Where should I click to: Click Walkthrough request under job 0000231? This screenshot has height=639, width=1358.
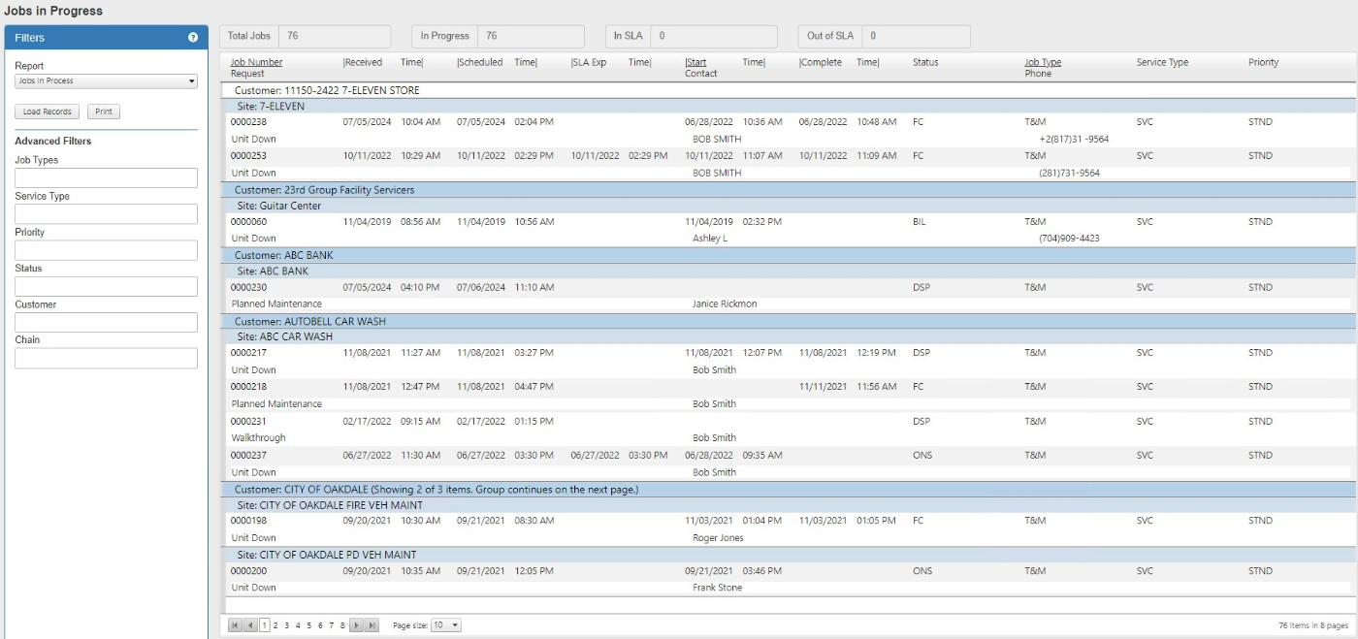tap(258, 438)
